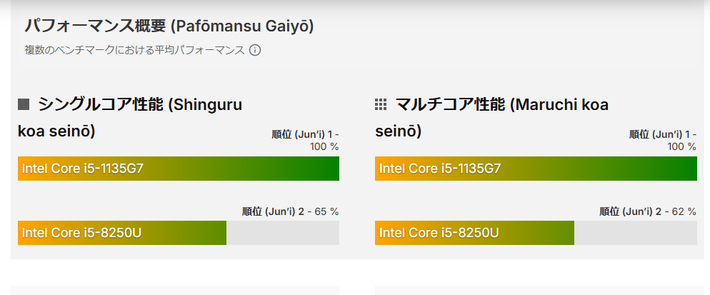This screenshot has width=710, height=295.
Task: Click the gray unfilled part of multi-core i5-8250U bar
Action: pos(636,233)
